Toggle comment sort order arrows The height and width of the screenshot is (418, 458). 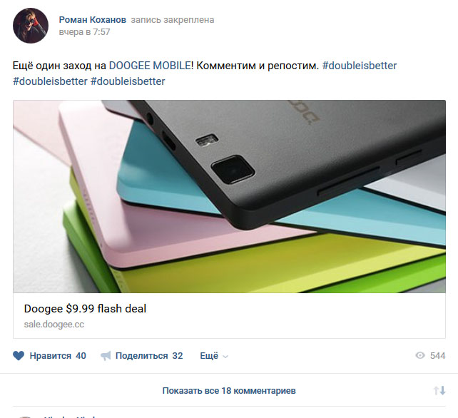coord(439,391)
